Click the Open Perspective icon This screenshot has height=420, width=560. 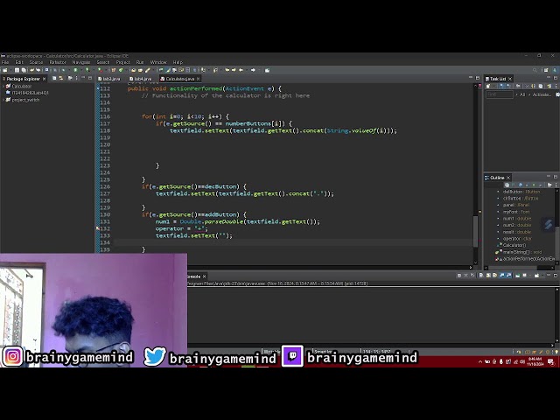click(x=546, y=70)
